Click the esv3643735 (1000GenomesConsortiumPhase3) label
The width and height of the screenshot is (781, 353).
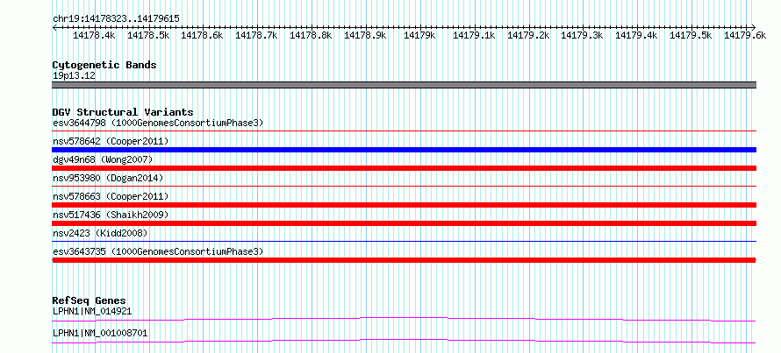point(158,251)
